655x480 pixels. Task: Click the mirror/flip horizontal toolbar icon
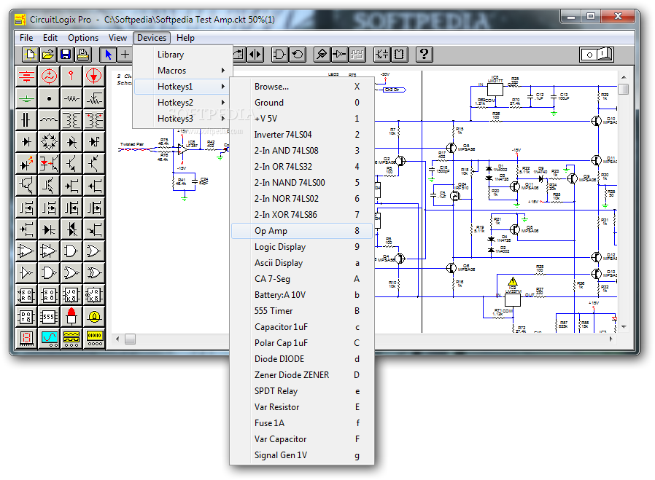[255, 54]
